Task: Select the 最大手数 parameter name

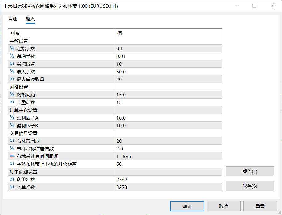Action: pos(26,72)
